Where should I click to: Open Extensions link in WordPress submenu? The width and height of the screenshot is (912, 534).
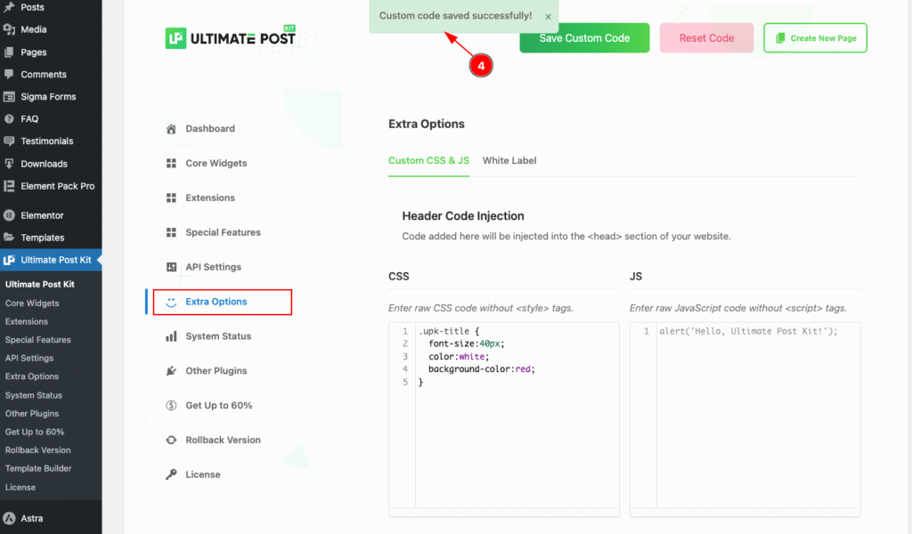pos(27,321)
